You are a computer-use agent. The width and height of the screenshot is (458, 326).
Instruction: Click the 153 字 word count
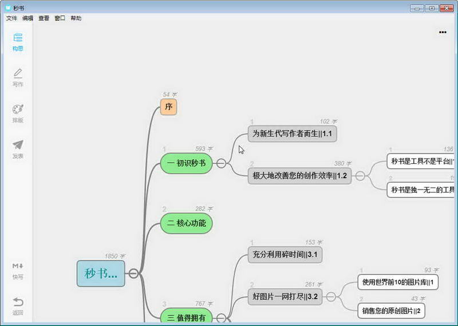(x=314, y=242)
